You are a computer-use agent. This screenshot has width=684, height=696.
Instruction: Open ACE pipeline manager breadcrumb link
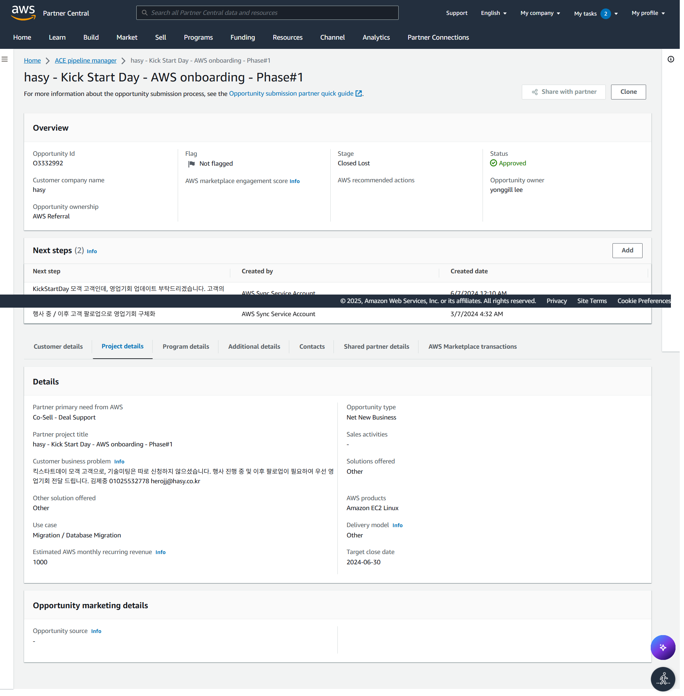point(86,60)
